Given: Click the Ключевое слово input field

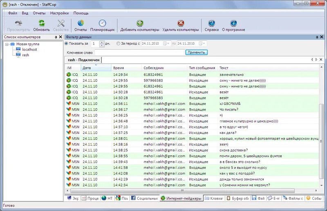Looking at the screenshot, I should point(139,52).
